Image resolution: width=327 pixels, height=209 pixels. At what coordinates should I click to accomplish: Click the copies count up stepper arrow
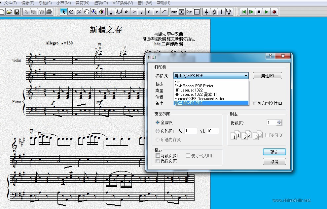point(279,121)
